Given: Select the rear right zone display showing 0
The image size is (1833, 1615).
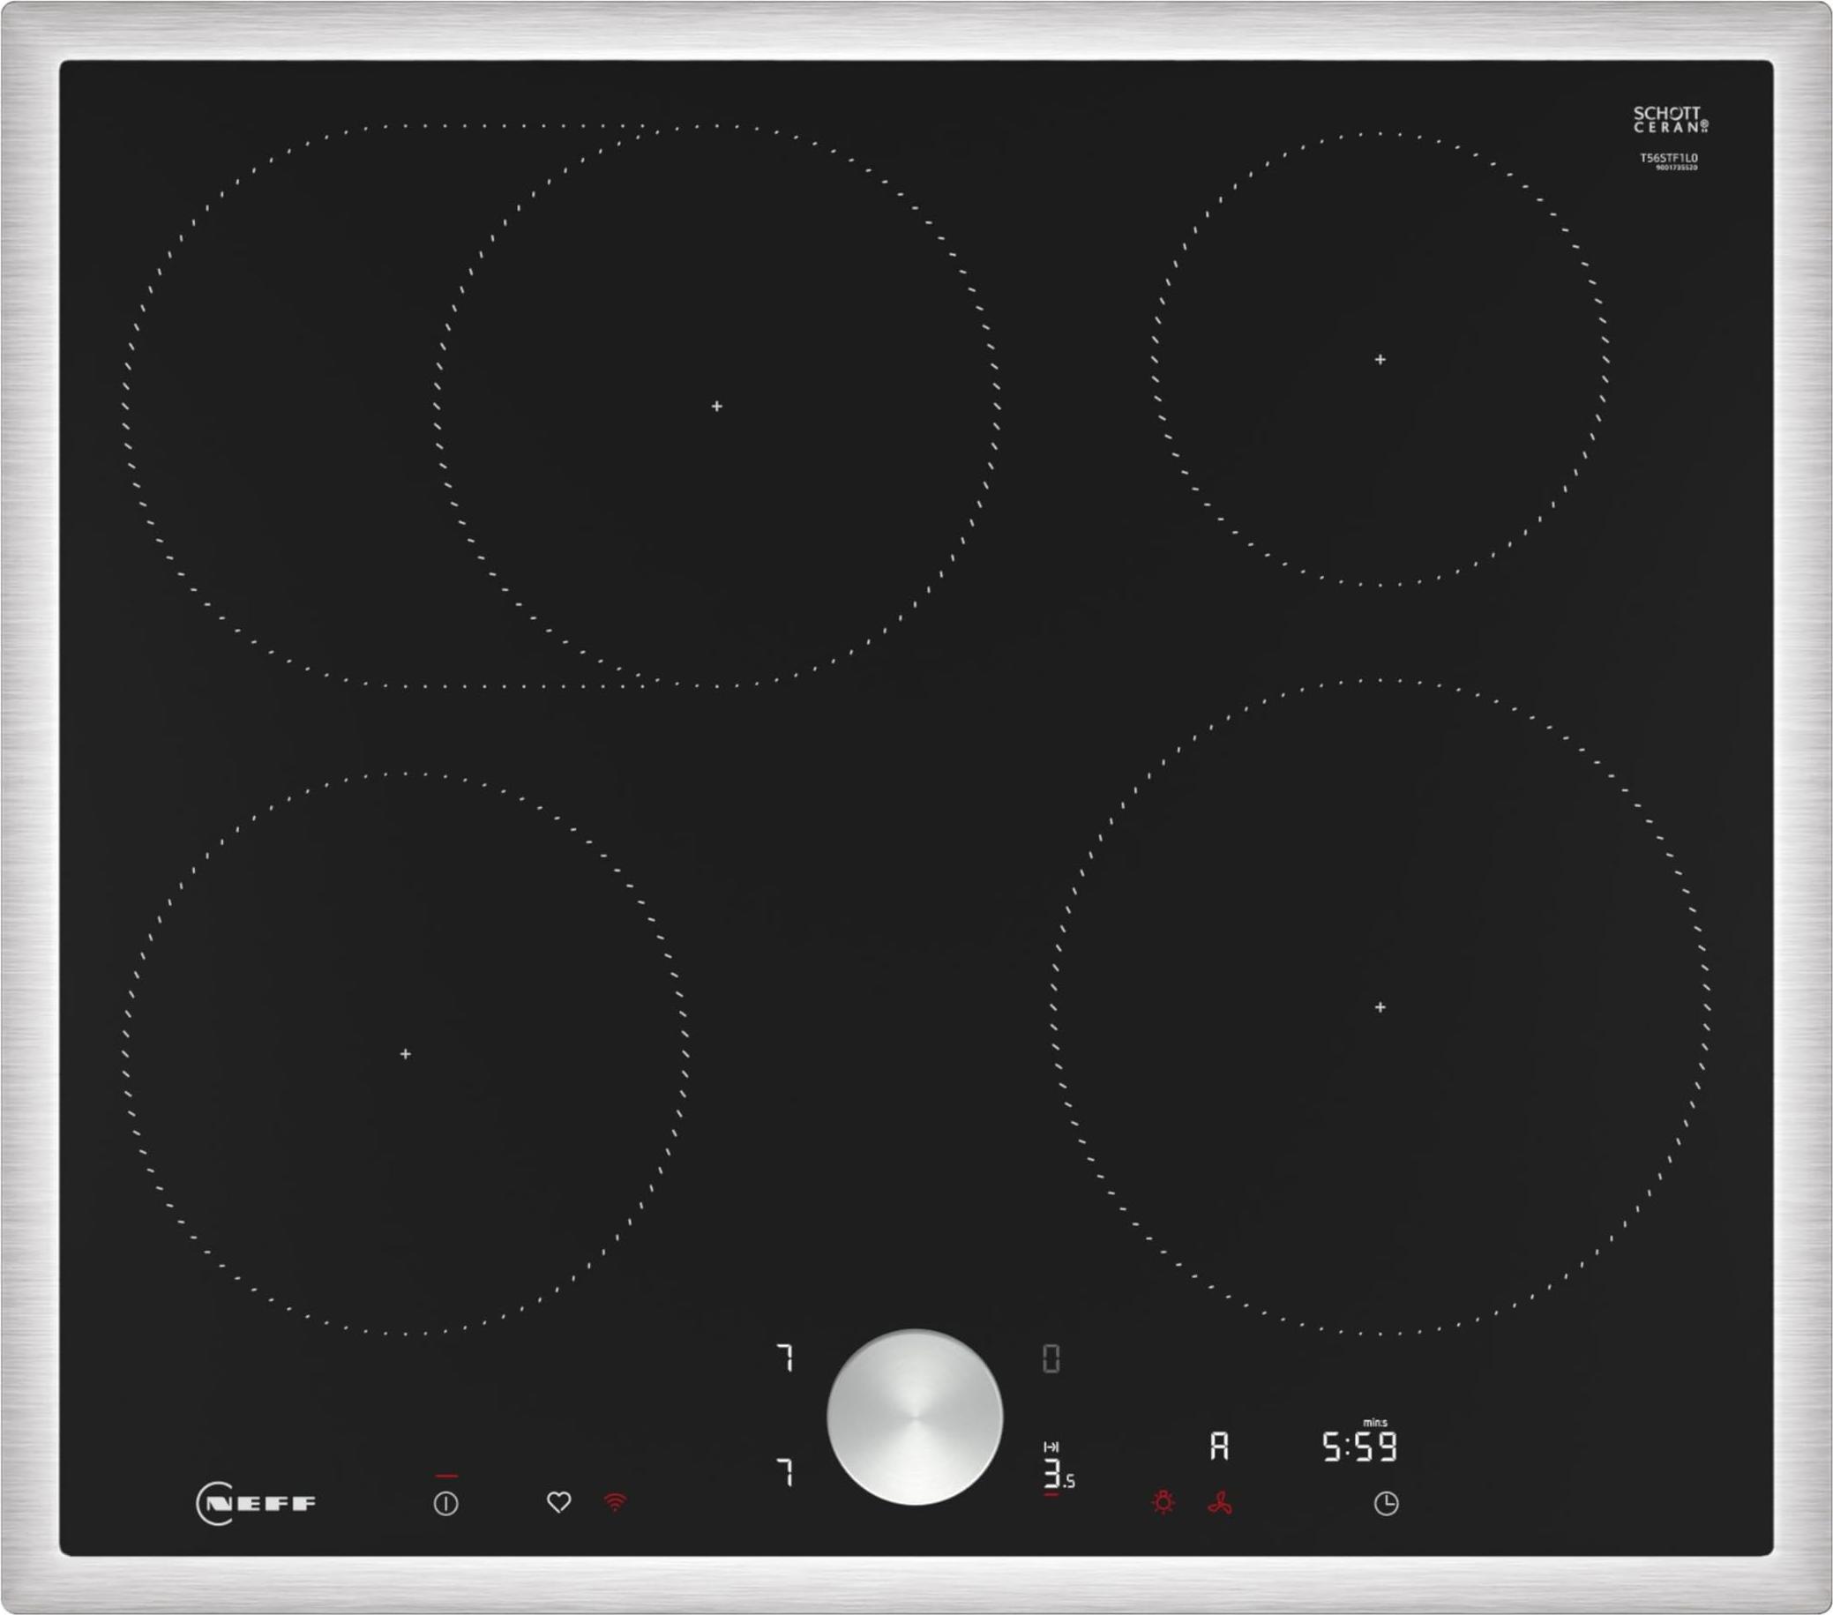Looking at the screenshot, I should click(x=1051, y=1358).
